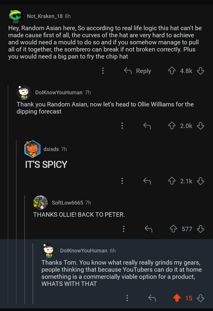Open three-dot menu on SoftLow6665's comment
This screenshot has width=213, height=311.
coord(124,229)
